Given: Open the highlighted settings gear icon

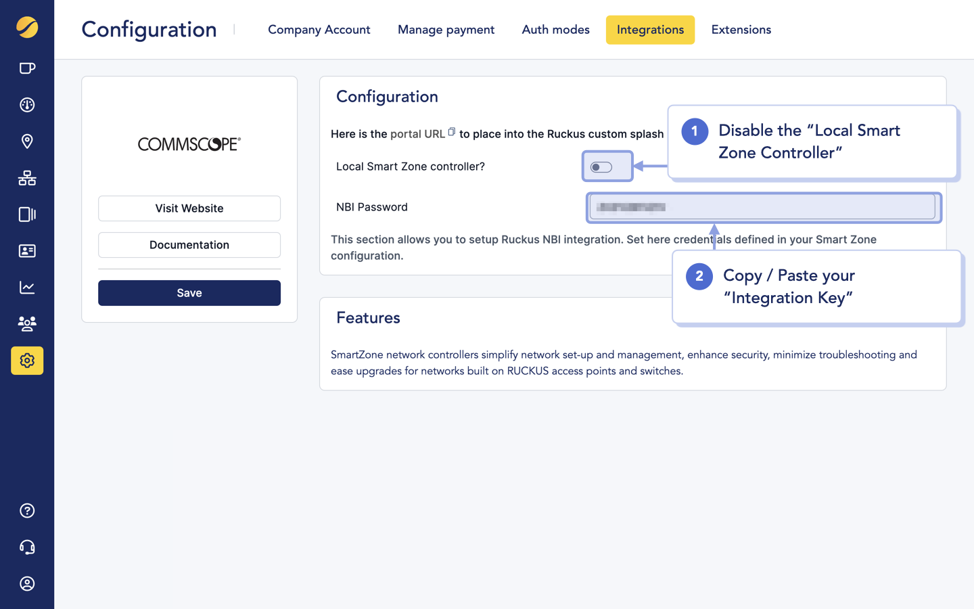Looking at the screenshot, I should (27, 361).
